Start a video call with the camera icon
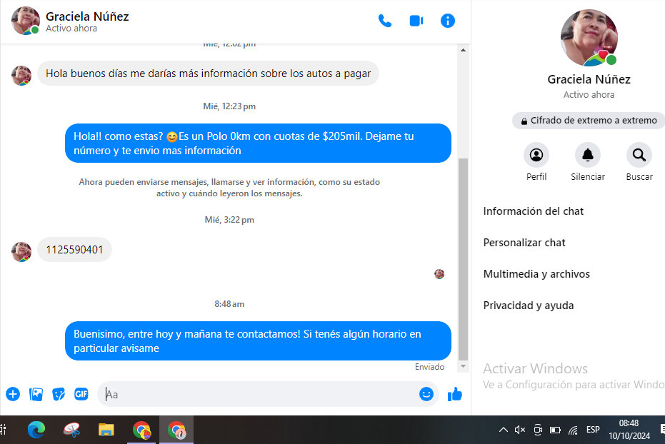665x444 pixels. [416, 21]
